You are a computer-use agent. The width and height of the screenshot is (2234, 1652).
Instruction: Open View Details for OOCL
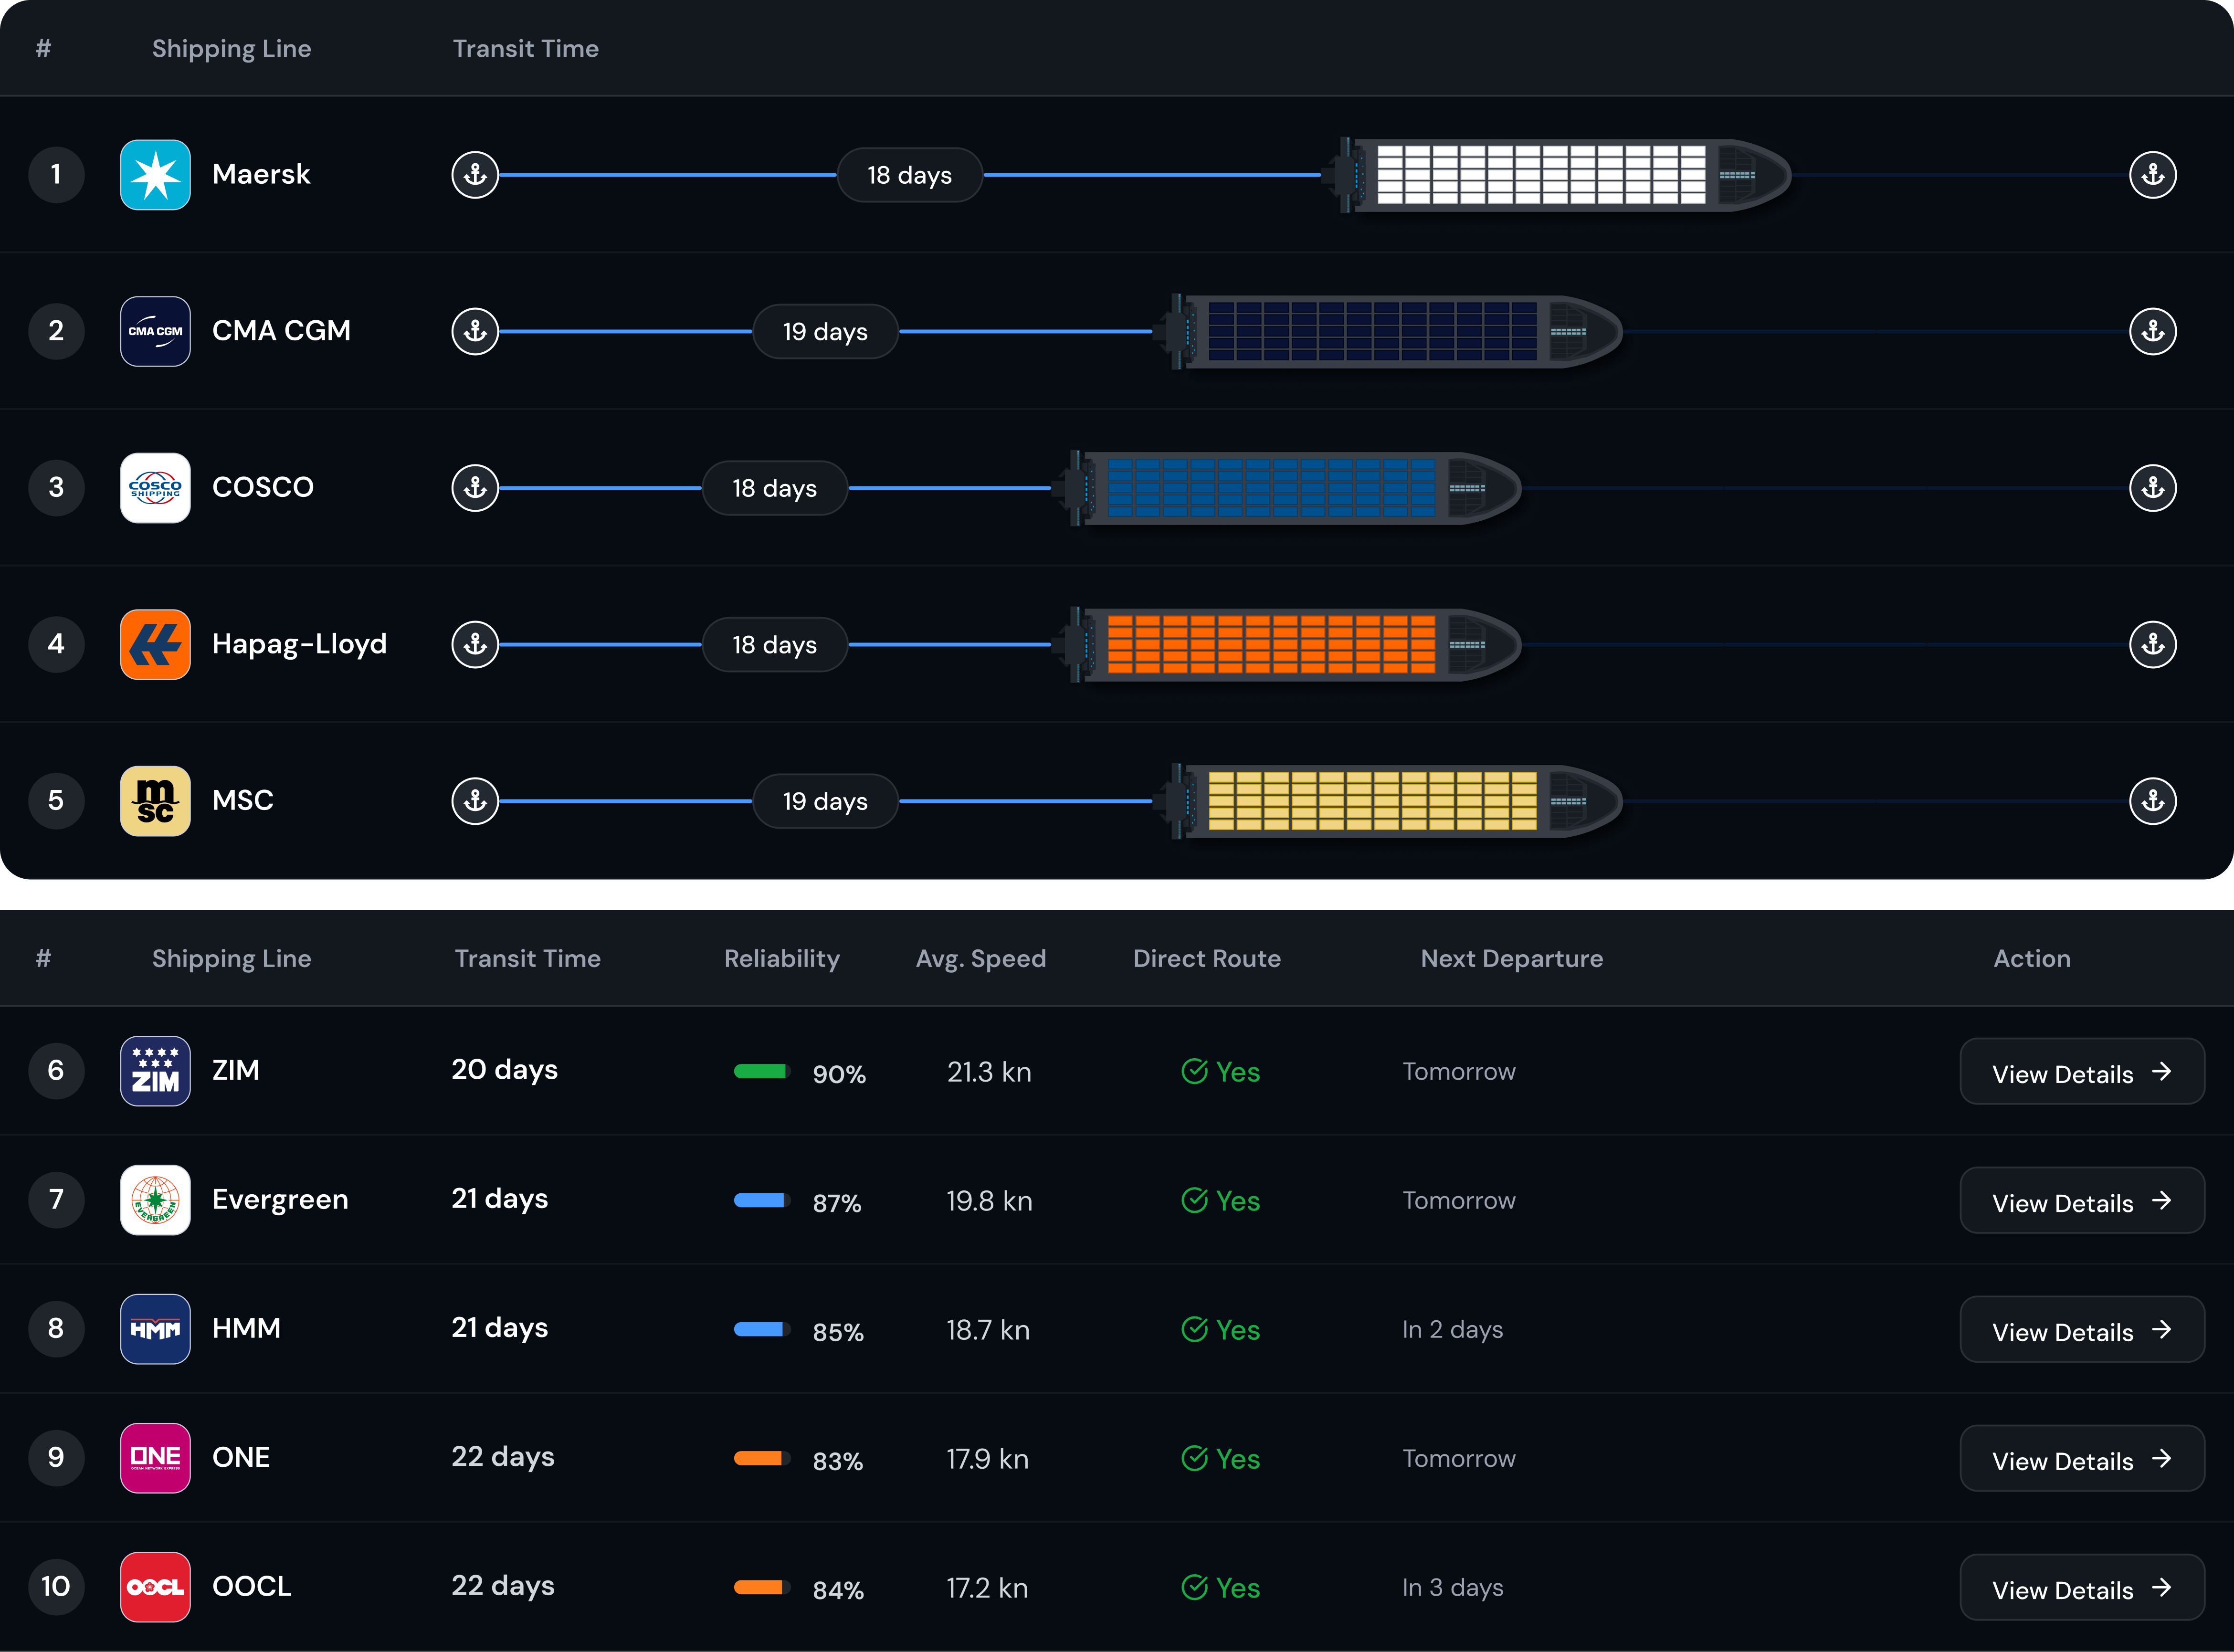tap(2082, 1588)
